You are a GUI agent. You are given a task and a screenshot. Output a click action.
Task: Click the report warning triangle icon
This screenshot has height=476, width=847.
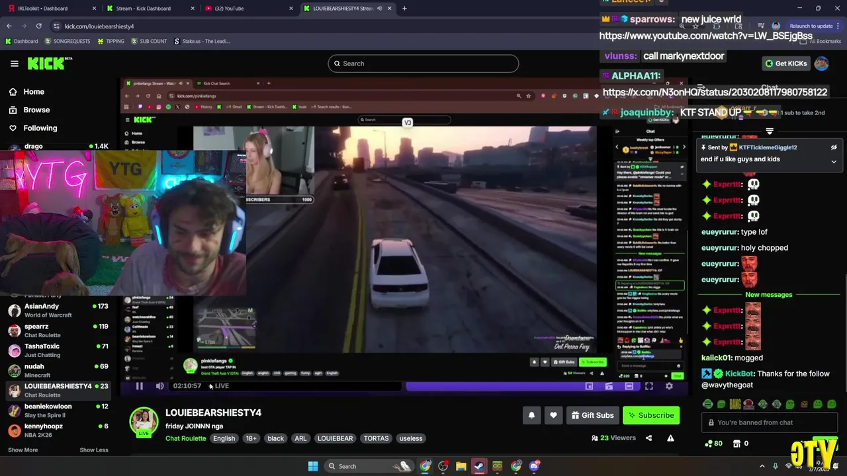[x=670, y=438]
